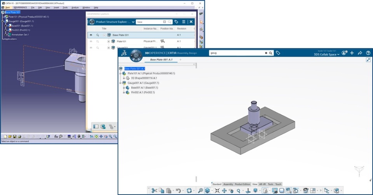Screen dimensions: 373x195
Task: Click Open folder icon in CATIA V5 toolbar
Action: (x=10, y=136)
